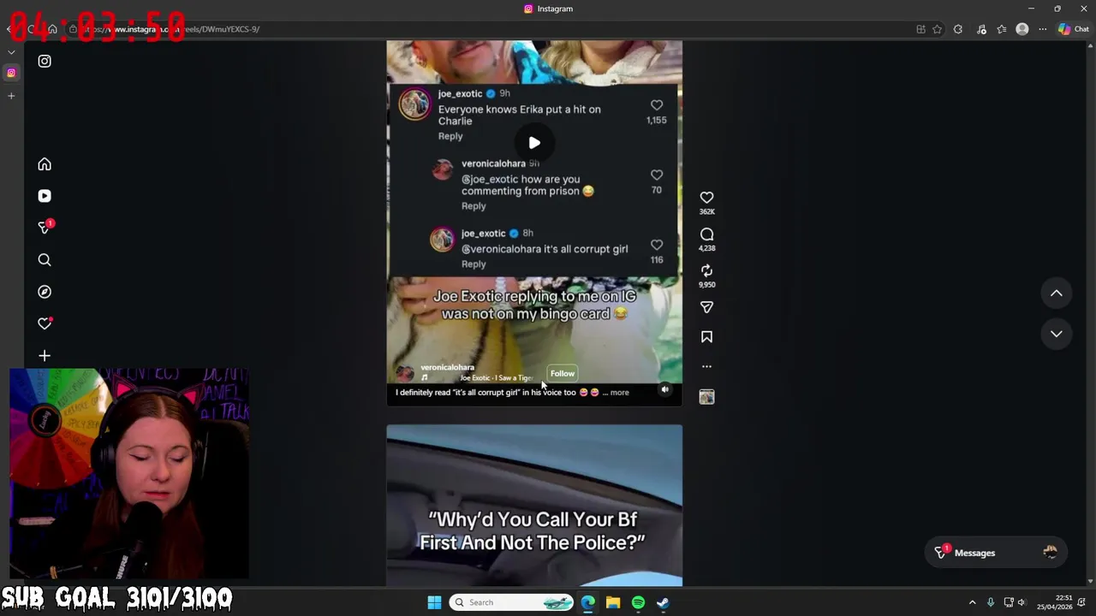Expand the vertical tabs chevron
The image size is (1096, 616).
click(x=11, y=52)
